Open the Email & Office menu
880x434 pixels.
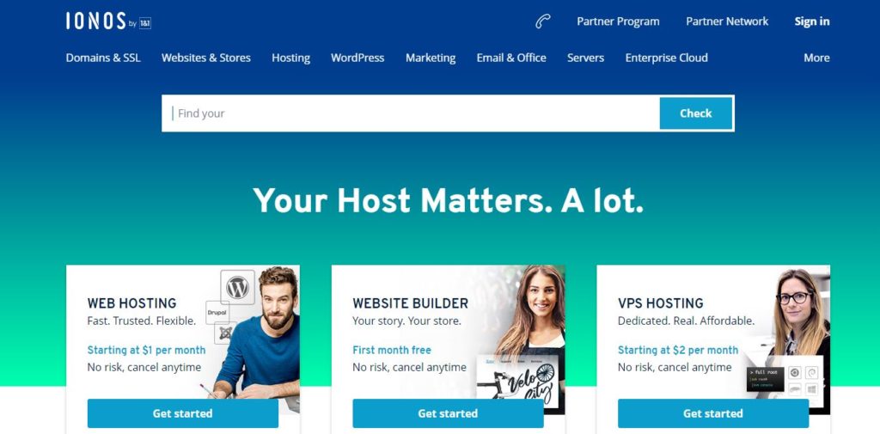(511, 58)
